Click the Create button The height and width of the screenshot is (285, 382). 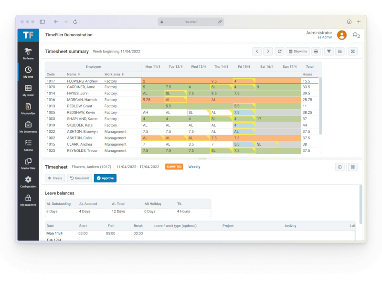point(55,178)
